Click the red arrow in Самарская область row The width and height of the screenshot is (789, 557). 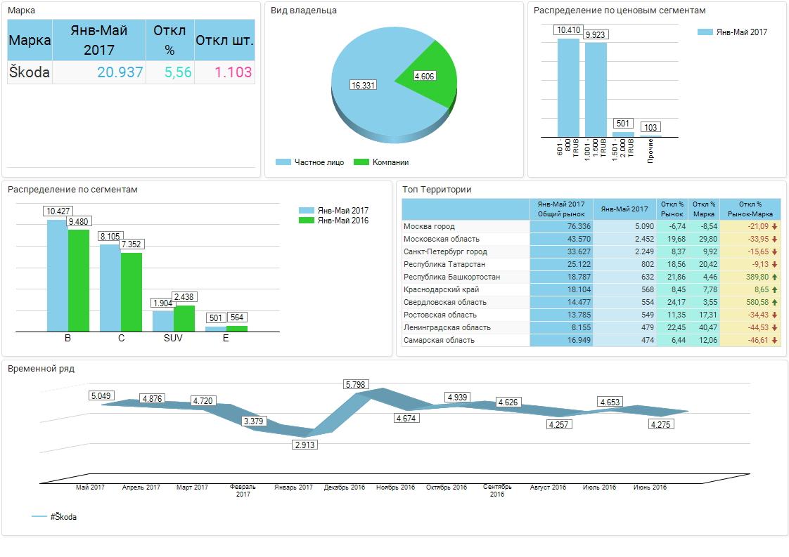[774, 341]
